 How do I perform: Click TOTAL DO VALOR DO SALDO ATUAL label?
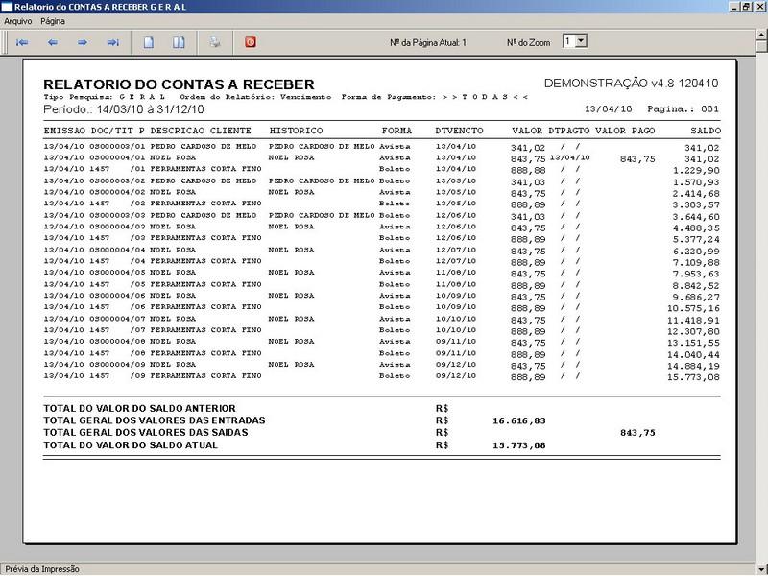pos(131,445)
